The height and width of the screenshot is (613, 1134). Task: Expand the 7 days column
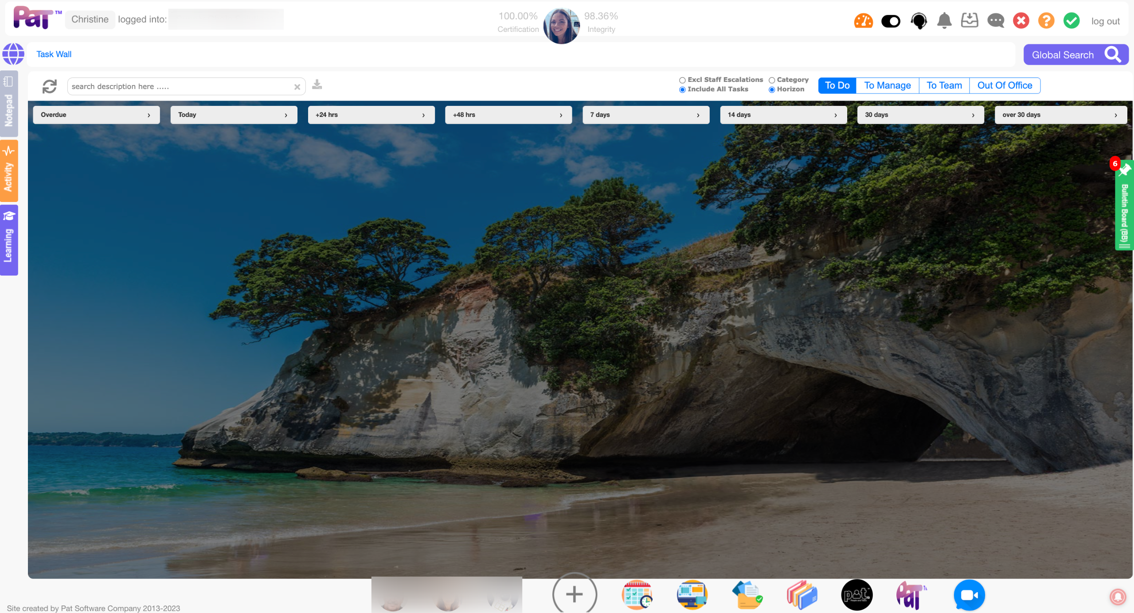point(645,115)
